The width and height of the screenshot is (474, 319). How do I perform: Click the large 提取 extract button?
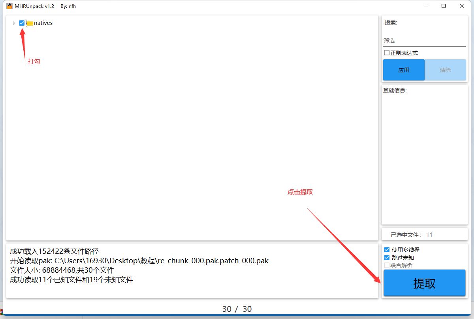tap(424, 283)
